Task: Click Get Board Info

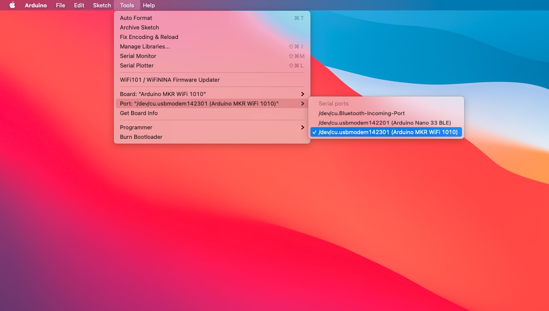Action: 139,113
